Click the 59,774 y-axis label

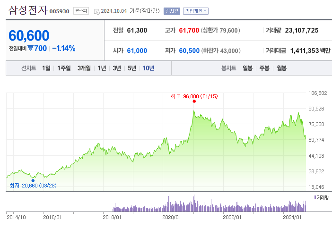point(316,140)
